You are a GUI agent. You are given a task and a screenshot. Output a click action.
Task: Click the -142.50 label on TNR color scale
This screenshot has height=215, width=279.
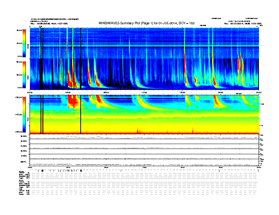[x=18, y=115]
